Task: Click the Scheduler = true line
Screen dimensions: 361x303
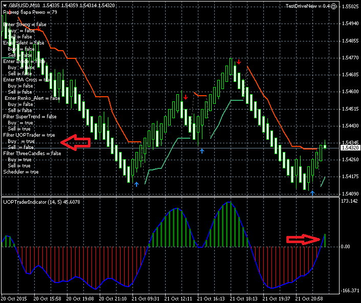Action: click(x=21, y=172)
